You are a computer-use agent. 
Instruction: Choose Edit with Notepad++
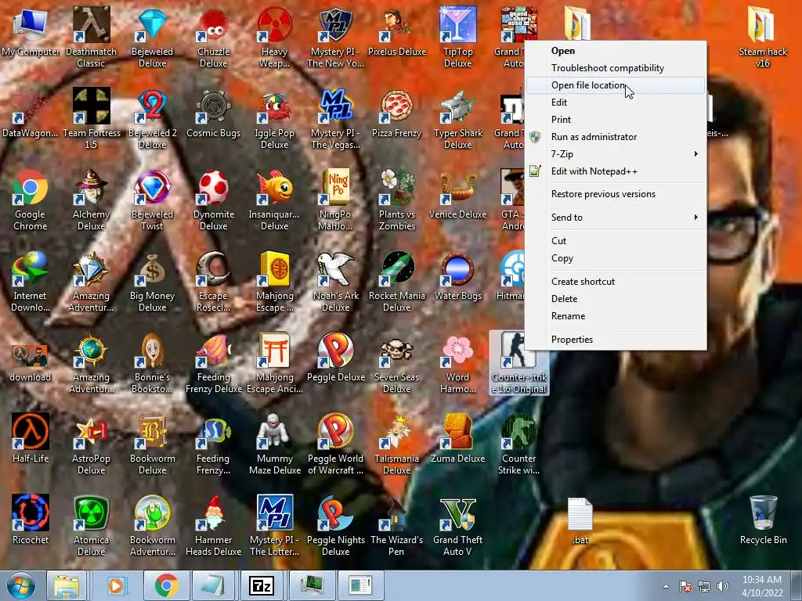(616, 171)
